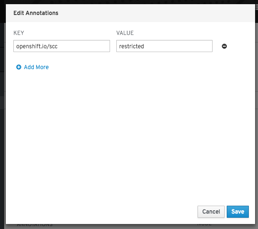Click the VALUE column label
The width and height of the screenshot is (258, 229).
(x=125, y=33)
